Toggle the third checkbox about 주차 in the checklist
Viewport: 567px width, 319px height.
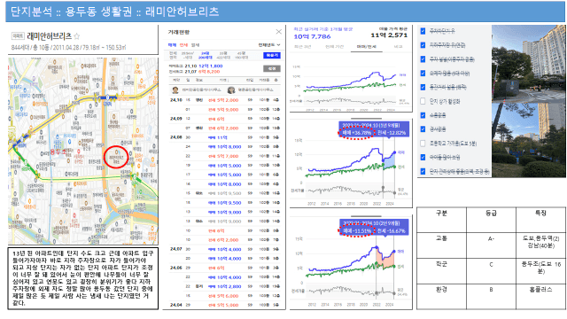click(x=423, y=59)
